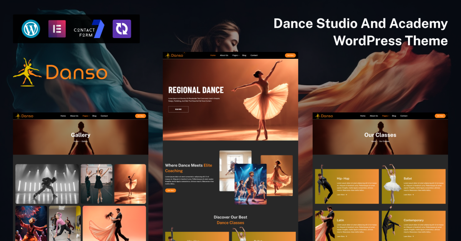Click Read More button under Regional Dance
Screen dimensions: 461x241
point(178,109)
